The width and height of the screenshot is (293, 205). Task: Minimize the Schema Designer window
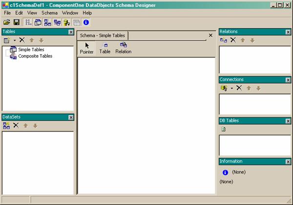click(x=273, y=5)
